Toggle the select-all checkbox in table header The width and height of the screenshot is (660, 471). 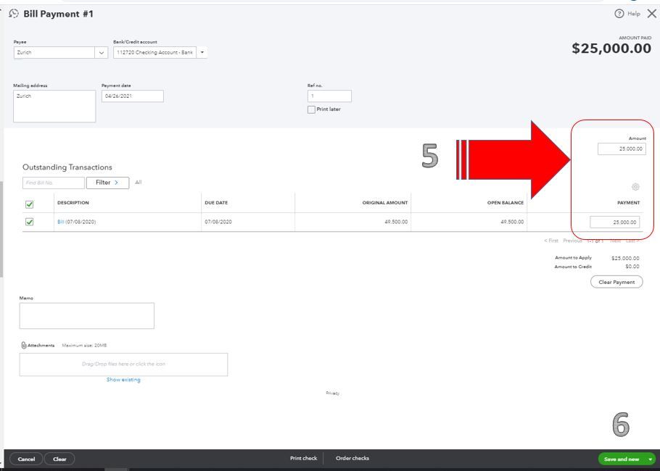tap(30, 204)
